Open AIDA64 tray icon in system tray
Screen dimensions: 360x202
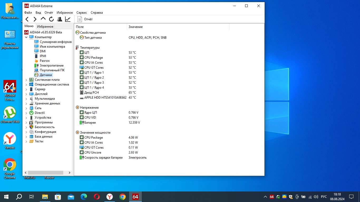[x=272, y=197]
